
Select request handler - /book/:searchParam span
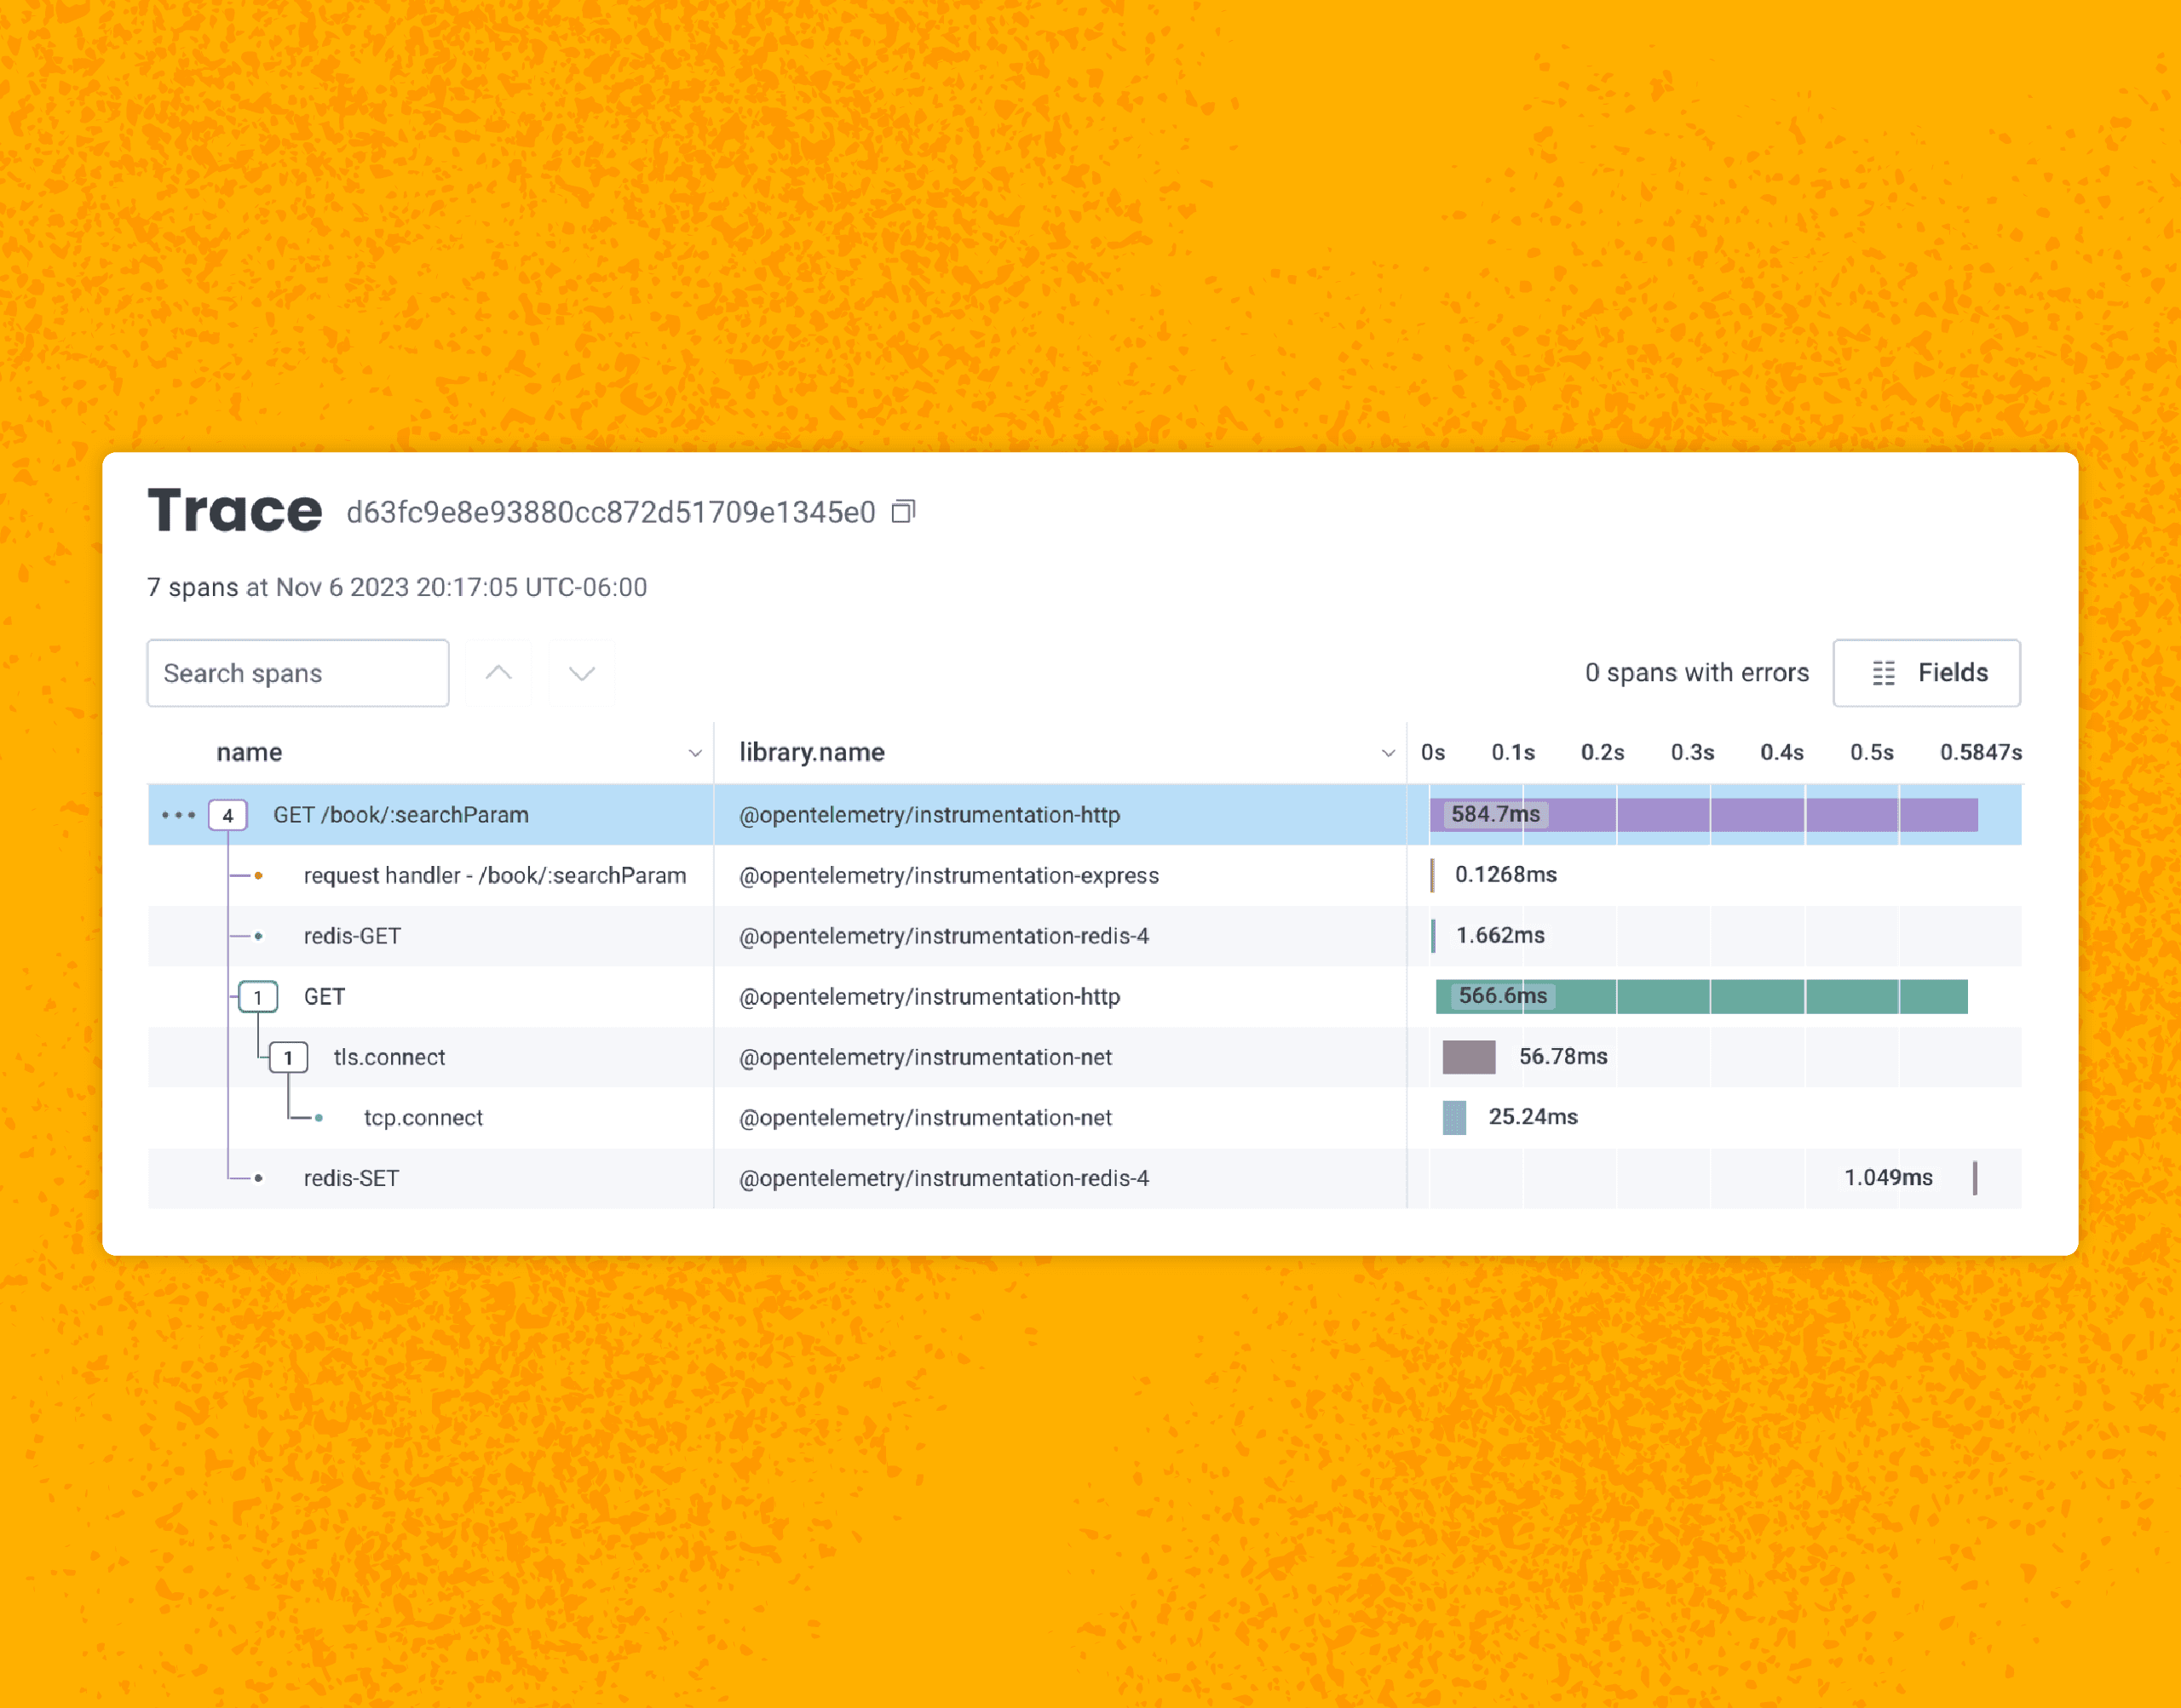494,876
